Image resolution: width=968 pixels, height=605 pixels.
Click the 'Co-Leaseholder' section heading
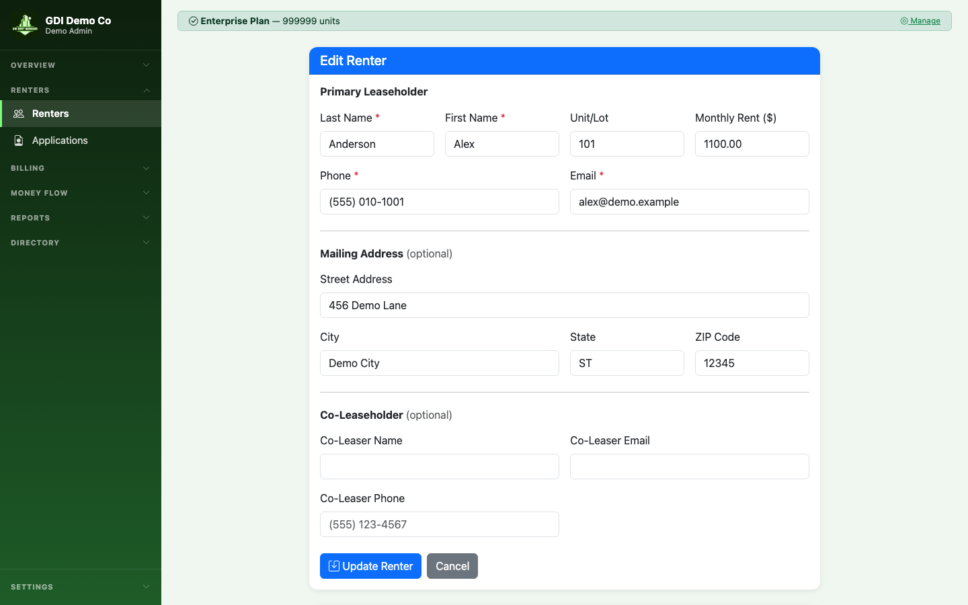362,415
